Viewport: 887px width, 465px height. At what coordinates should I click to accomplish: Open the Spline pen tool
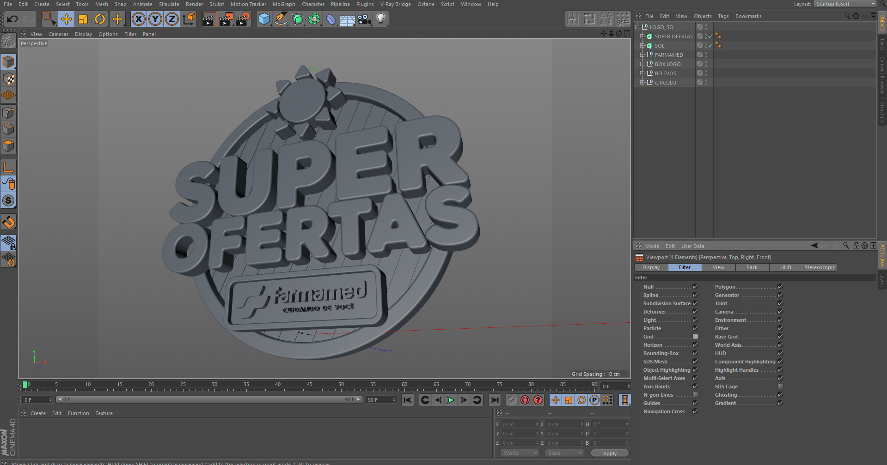(281, 19)
